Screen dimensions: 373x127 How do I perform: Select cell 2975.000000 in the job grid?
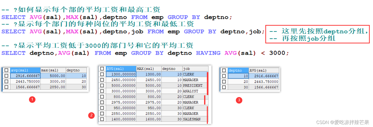click(x=121, y=102)
